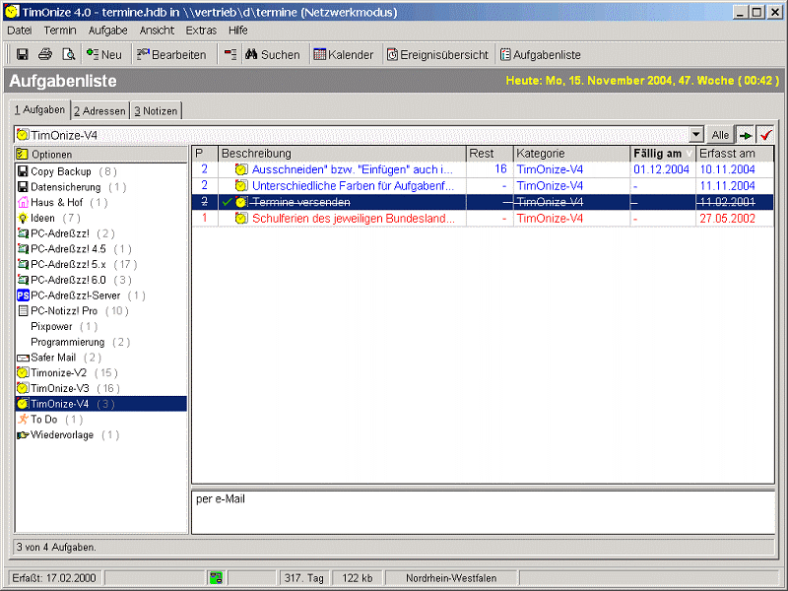
Task: Click the Nordrhein-Westfalen status bar entry
Action: pos(451,578)
